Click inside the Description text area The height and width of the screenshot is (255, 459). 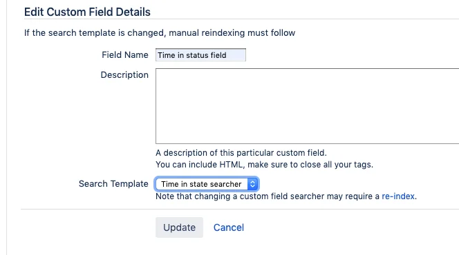[x=308, y=106]
